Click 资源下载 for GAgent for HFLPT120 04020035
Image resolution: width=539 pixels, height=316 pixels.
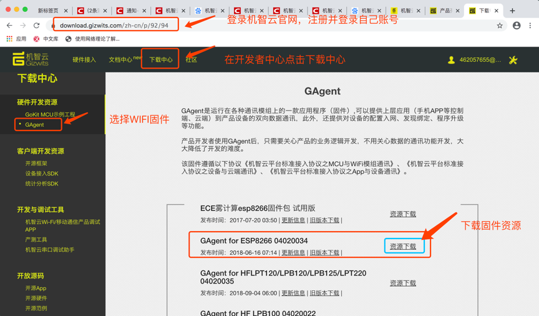(403, 283)
